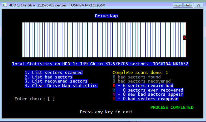The width and height of the screenshot is (206, 122).
Task: Click the 'Enter choice' input brackets
Action: coord(51,99)
